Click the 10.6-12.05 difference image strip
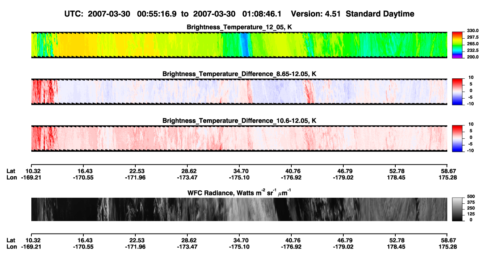Viewport: 497px width, 255px height. [x=239, y=138]
